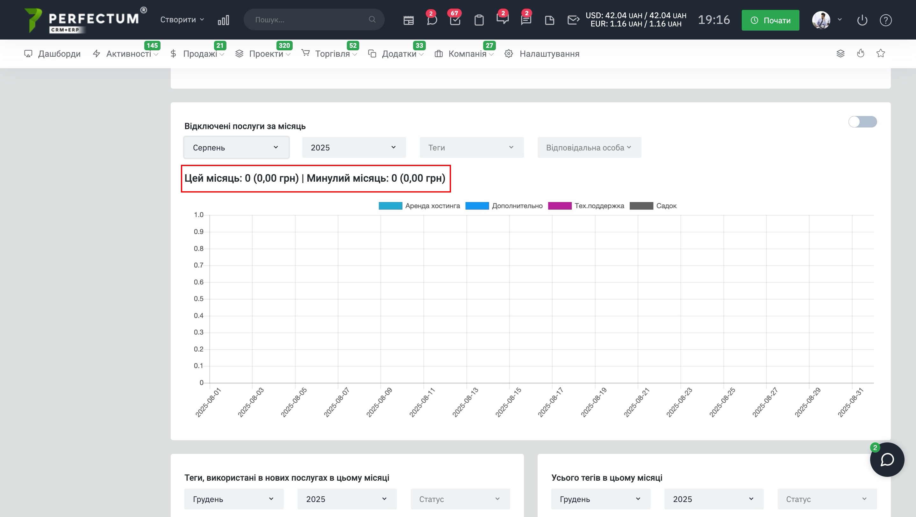Open the mail envelope icon
The width and height of the screenshot is (916, 517).
coord(573,20)
